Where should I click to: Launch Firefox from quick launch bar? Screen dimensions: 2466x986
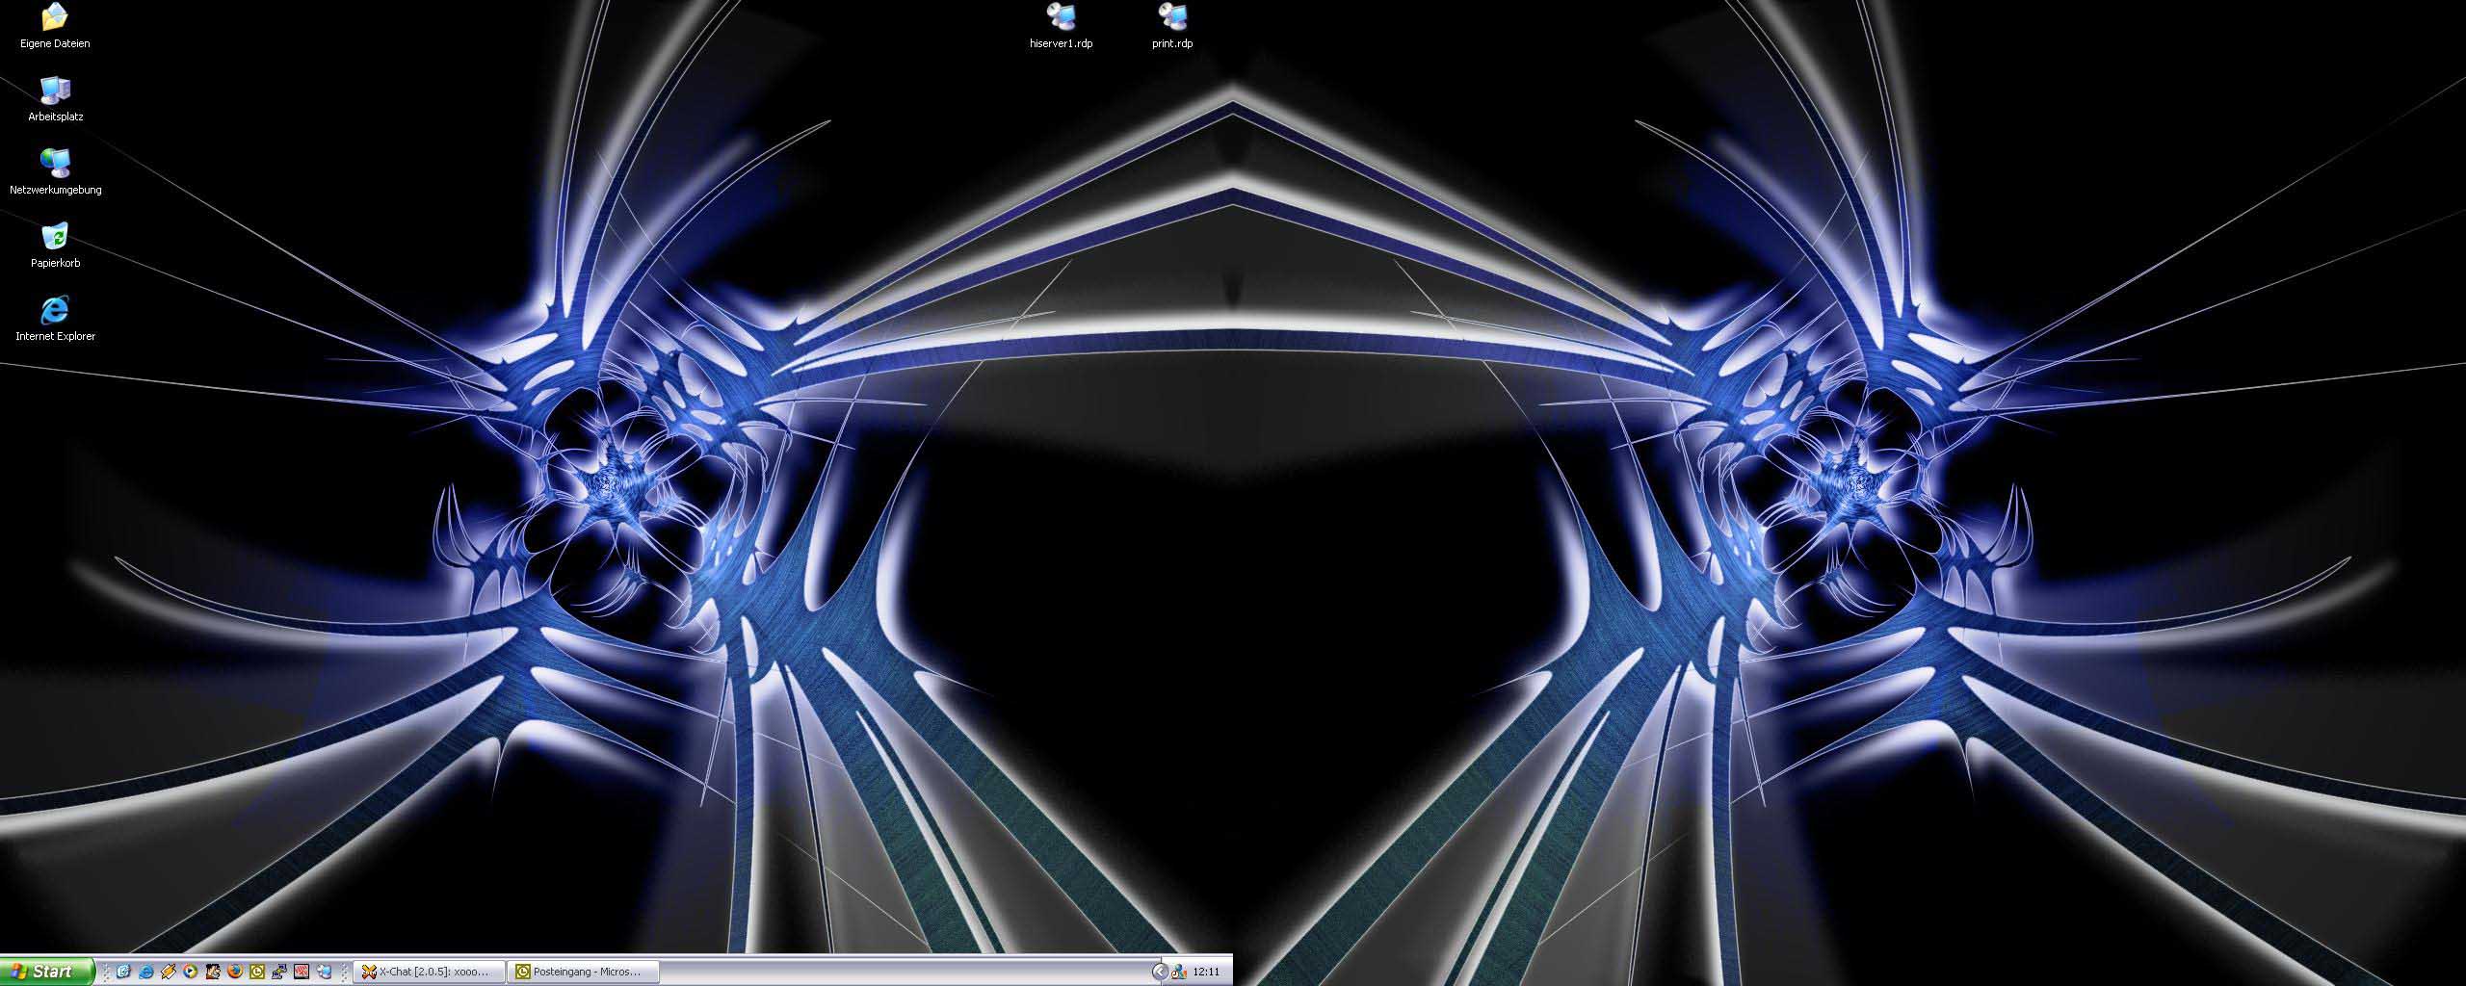pyautogui.click(x=235, y=972)
